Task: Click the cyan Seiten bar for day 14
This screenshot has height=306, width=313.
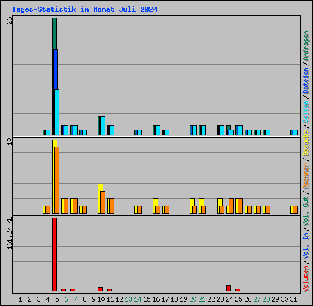Action: point(139,132)
